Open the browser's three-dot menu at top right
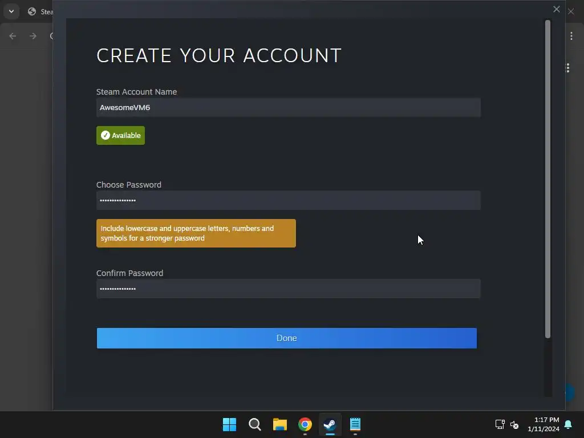 click(571, 36)
